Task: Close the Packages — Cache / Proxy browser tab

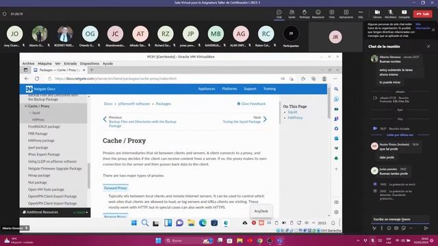Action: click(x=83, y=70)
